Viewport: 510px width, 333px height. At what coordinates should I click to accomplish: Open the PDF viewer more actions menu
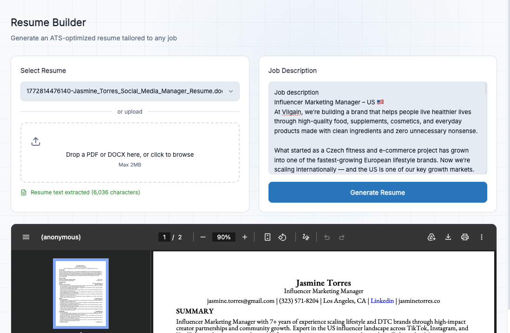[482, 237]
